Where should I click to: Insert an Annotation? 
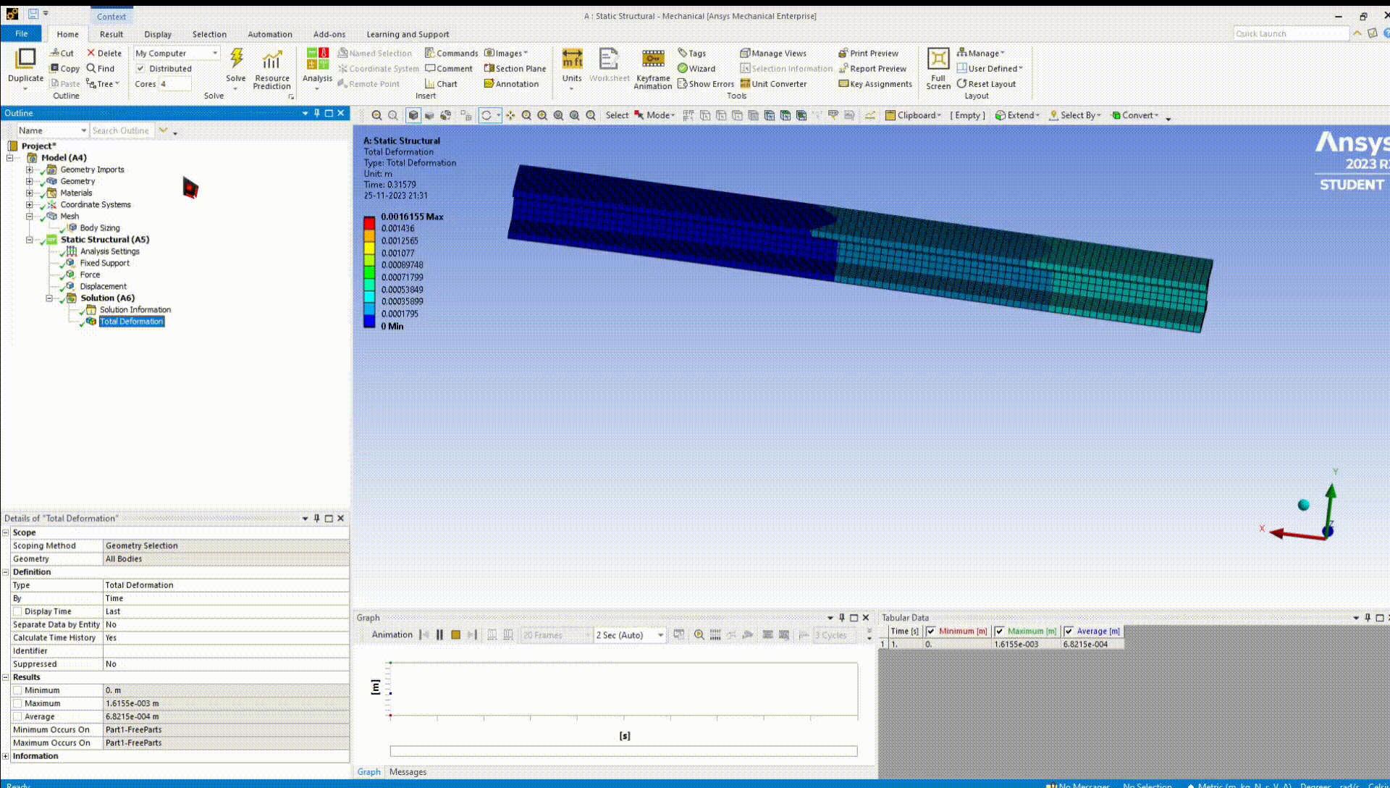click(511, 84)
